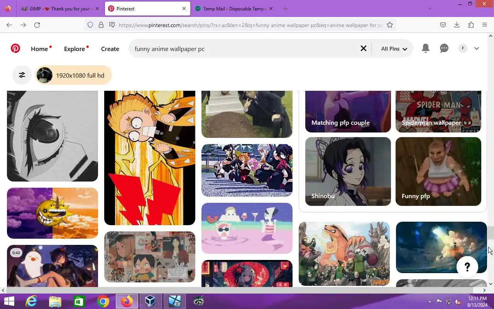View site security padlock info

click(x=101, y=25)
